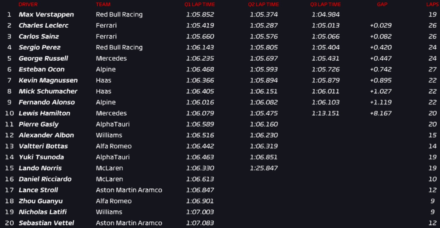Viewport: 440px width, 228px height.
Task: Select the Q2 LAP TIME header
Action: pos(263,4)
